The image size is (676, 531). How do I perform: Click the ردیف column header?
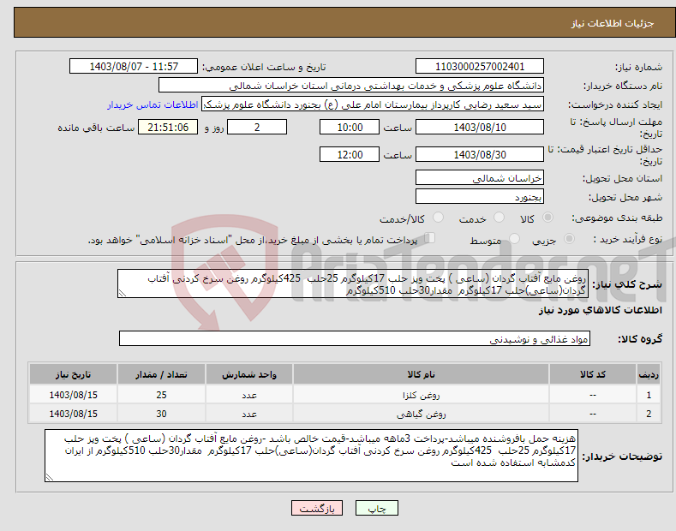[x=649, y=374]
